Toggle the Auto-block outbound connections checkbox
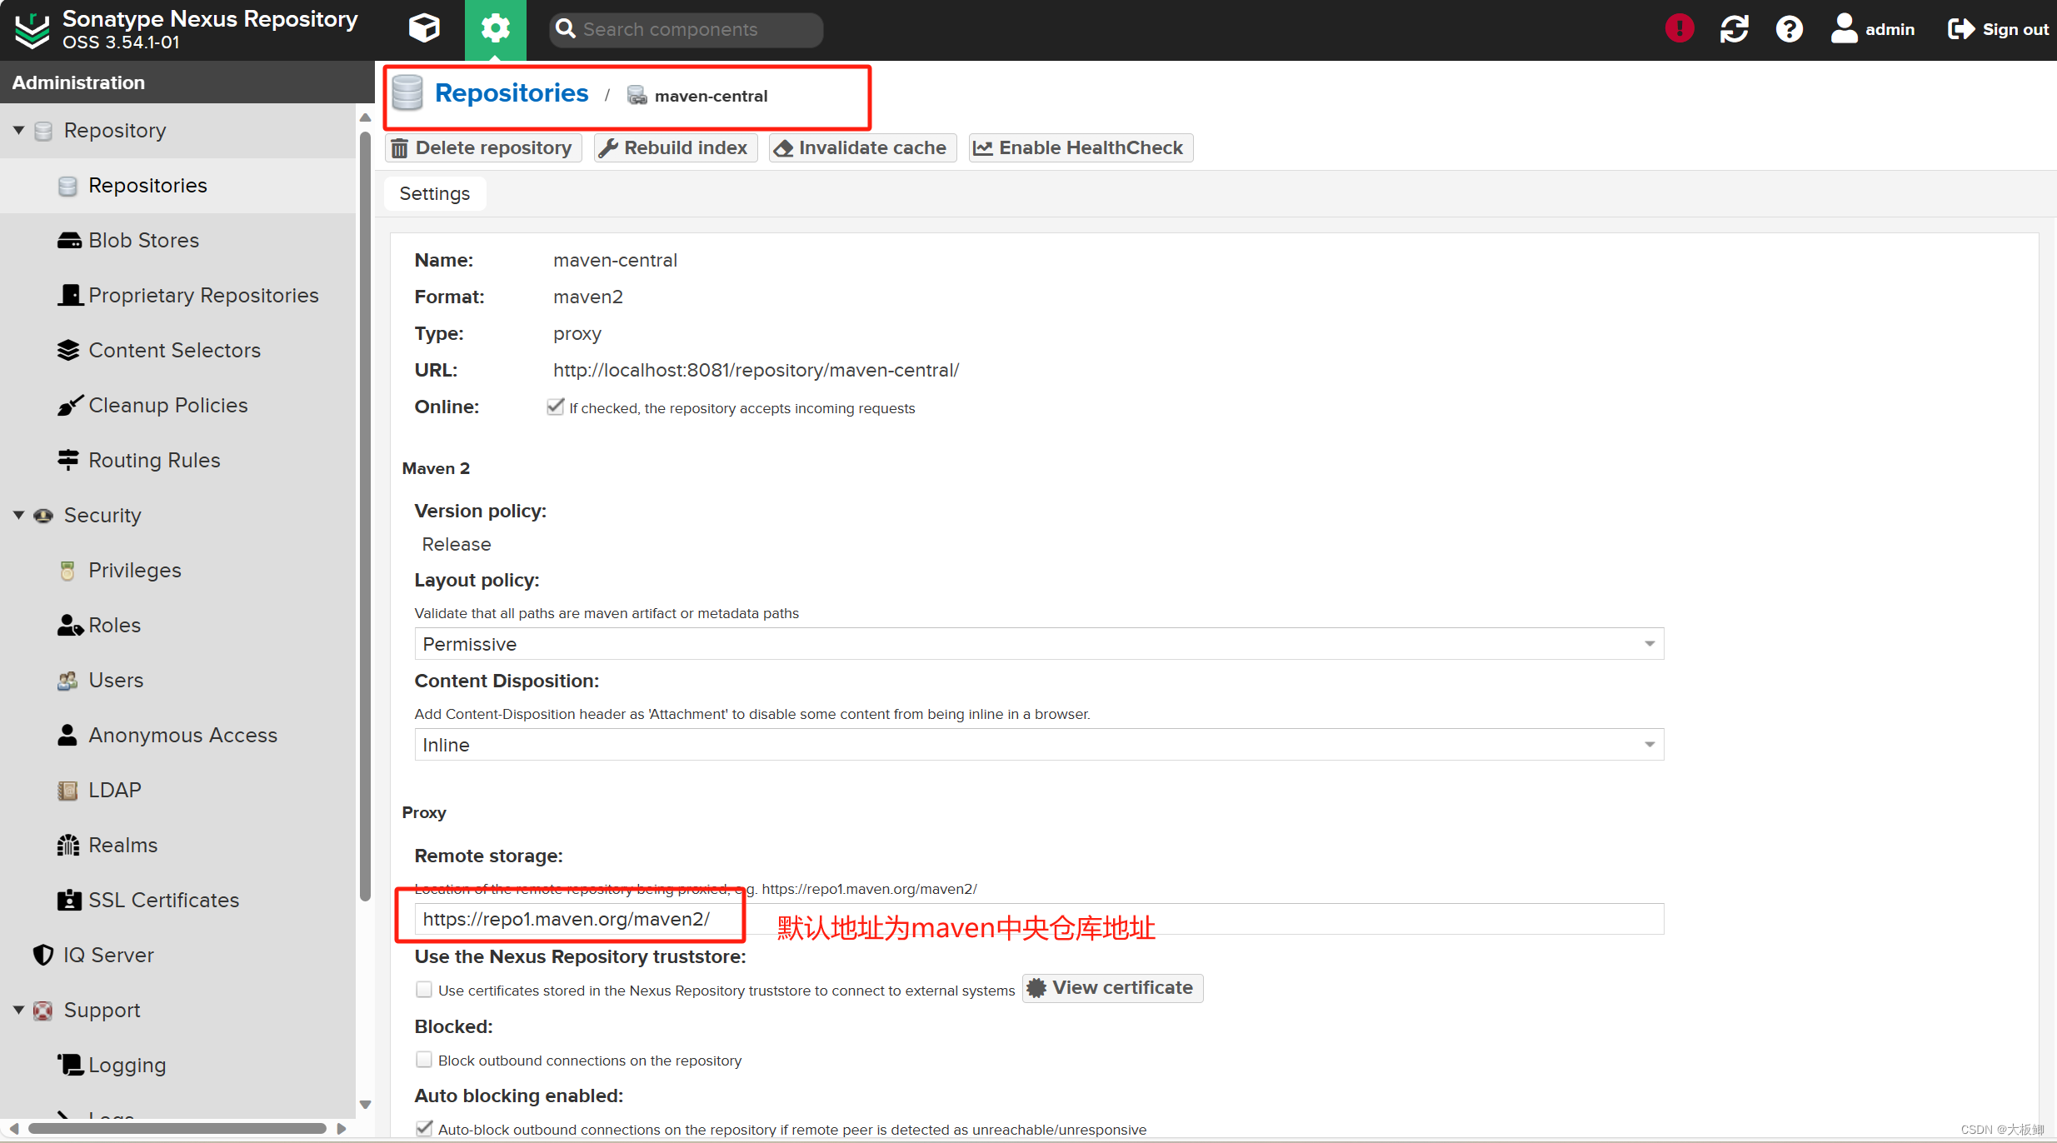2057x1143 pixels. 424,1128
